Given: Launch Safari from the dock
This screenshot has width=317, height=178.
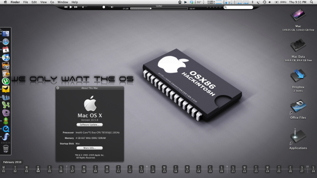Looking at the screenshot, I should click(5, 42).
